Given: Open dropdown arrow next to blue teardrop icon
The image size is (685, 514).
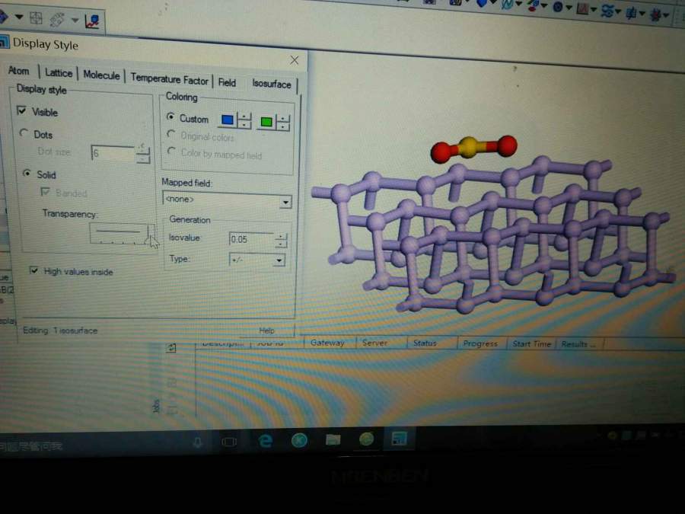Looking at the screenshot, I should (493, 2).
